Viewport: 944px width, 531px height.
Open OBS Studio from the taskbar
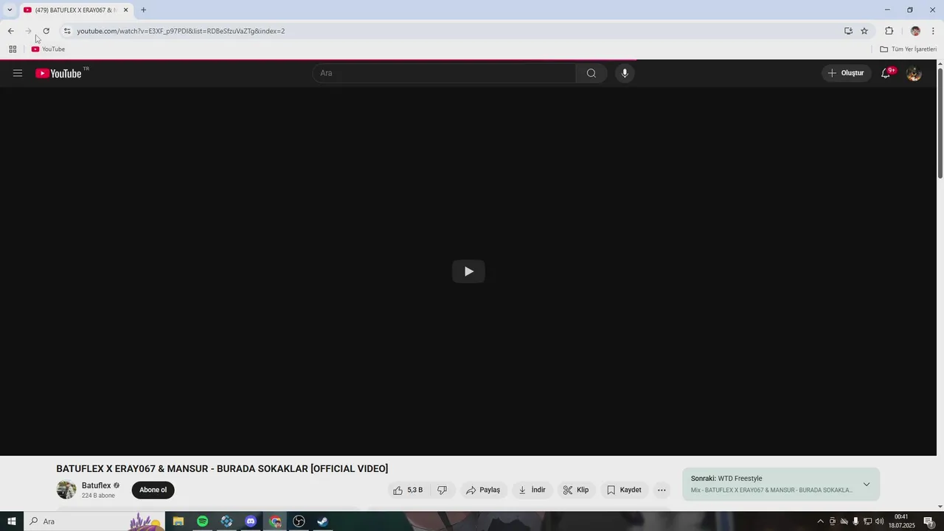tap(299, 521)
